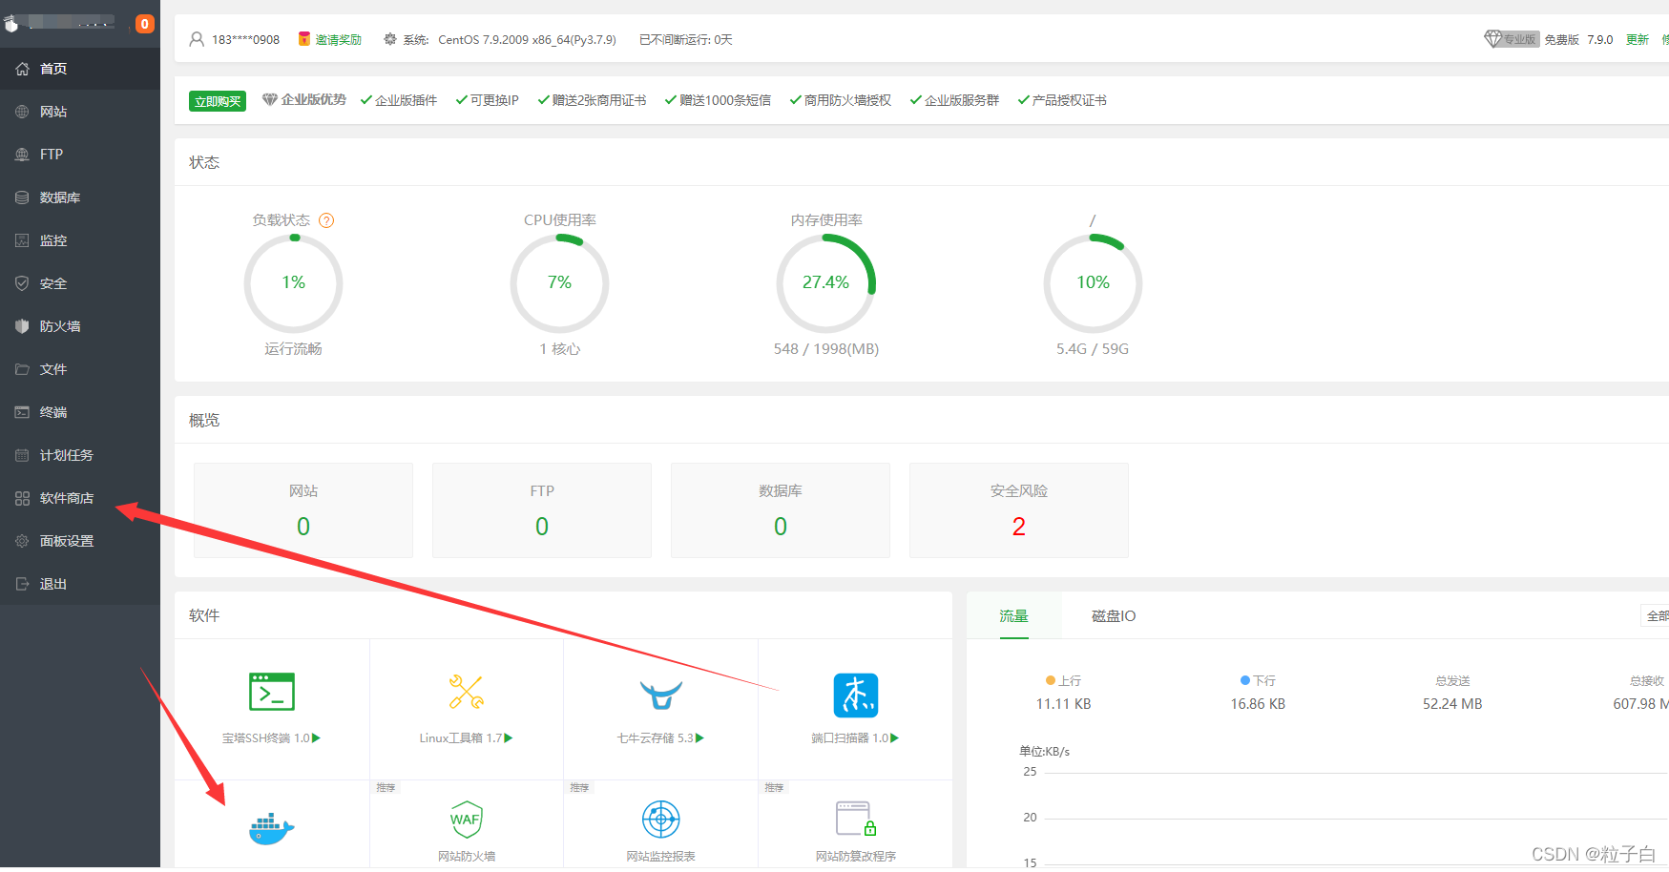
Task: Click play arrow beside Linux工具箱 1.7
Action: pos(509,738)
